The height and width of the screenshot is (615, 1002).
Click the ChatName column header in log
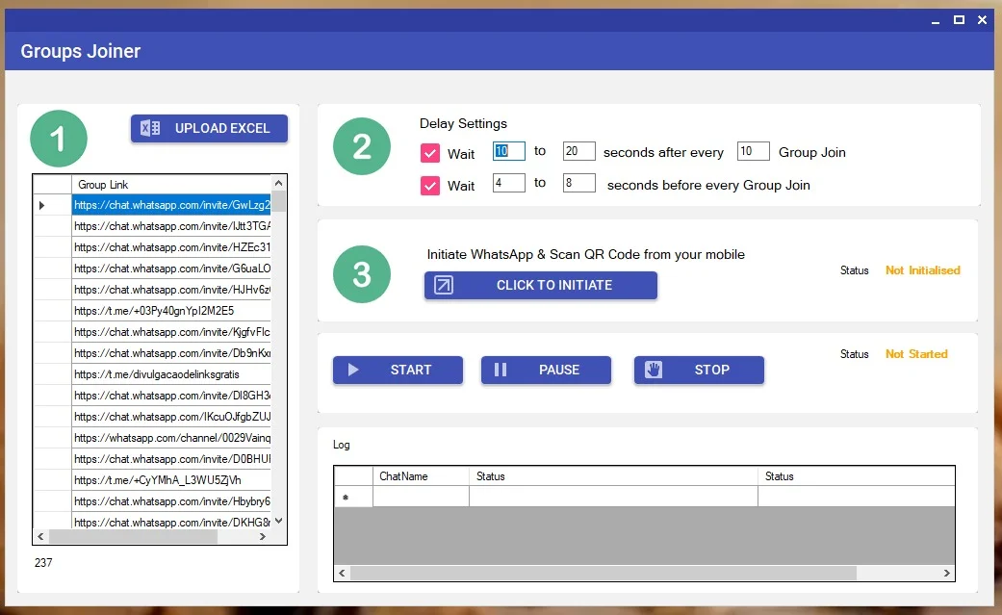[420, 476]
